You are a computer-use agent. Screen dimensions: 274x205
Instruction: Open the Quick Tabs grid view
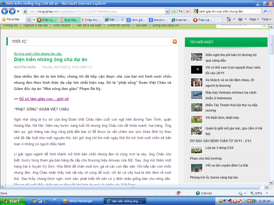pyautogui.click(x=29, y=20)
